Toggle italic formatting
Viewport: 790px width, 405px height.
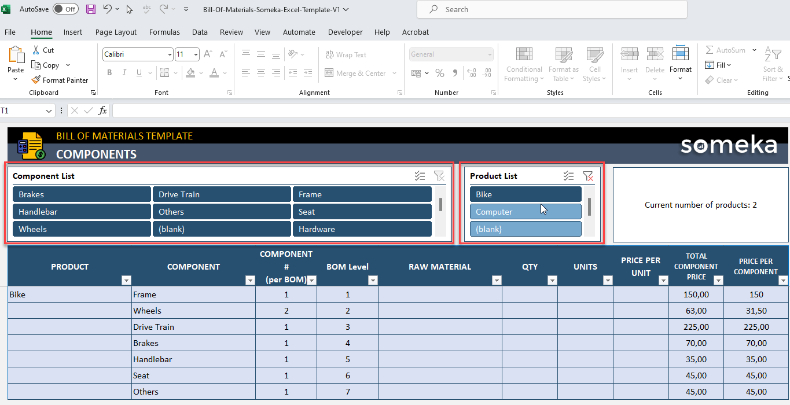(124, 73)
